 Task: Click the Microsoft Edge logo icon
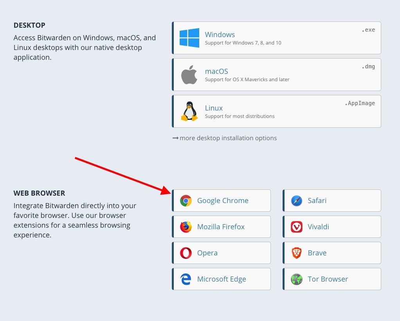pyautogui.click(x=186, y=279)
